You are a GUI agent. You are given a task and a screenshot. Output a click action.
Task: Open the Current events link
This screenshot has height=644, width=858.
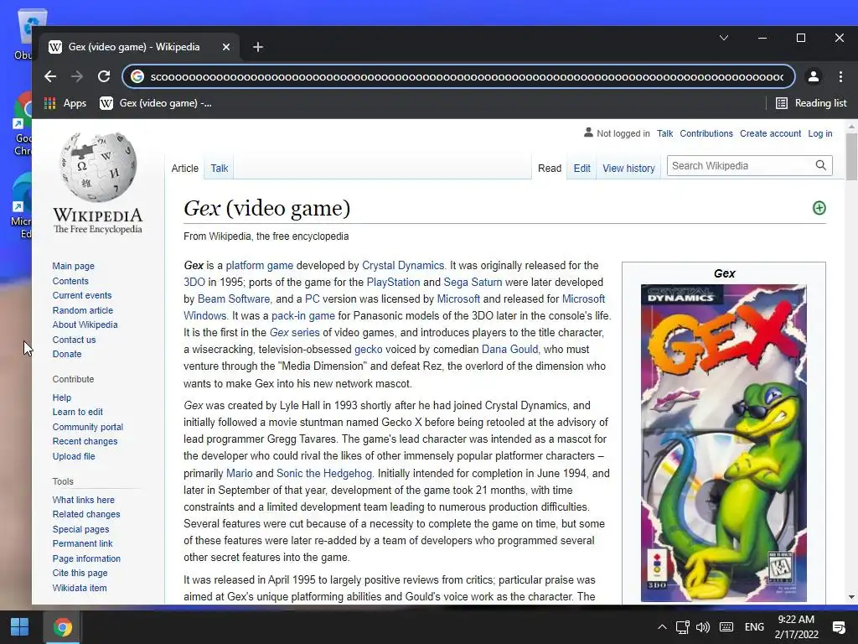click(82, 295)
